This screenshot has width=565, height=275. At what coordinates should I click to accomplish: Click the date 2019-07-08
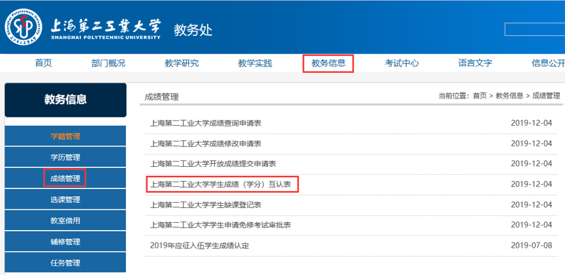click(x=532, y=246)
